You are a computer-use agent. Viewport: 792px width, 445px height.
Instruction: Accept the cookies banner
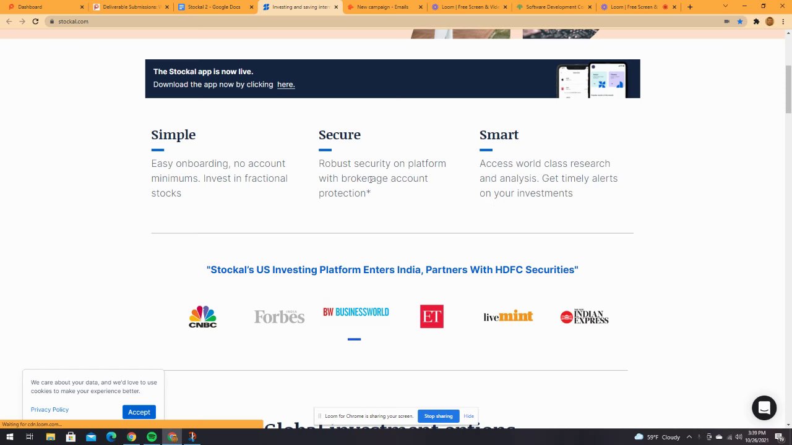tap(139, 412)
